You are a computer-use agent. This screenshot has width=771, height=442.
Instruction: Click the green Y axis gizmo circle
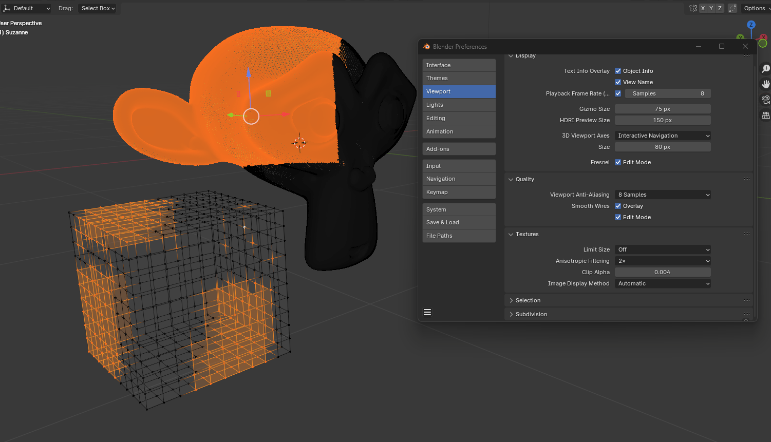pyautogui.click(x=763, y=43)
